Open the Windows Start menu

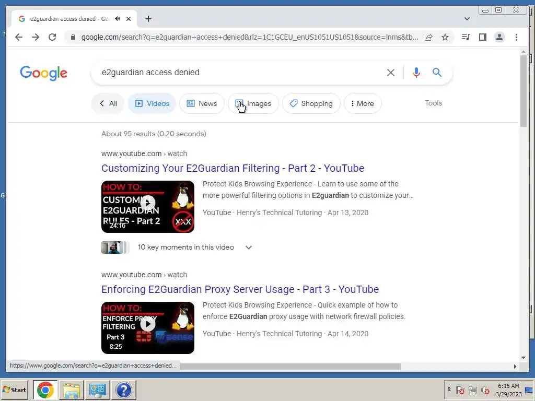click(14, 390)
